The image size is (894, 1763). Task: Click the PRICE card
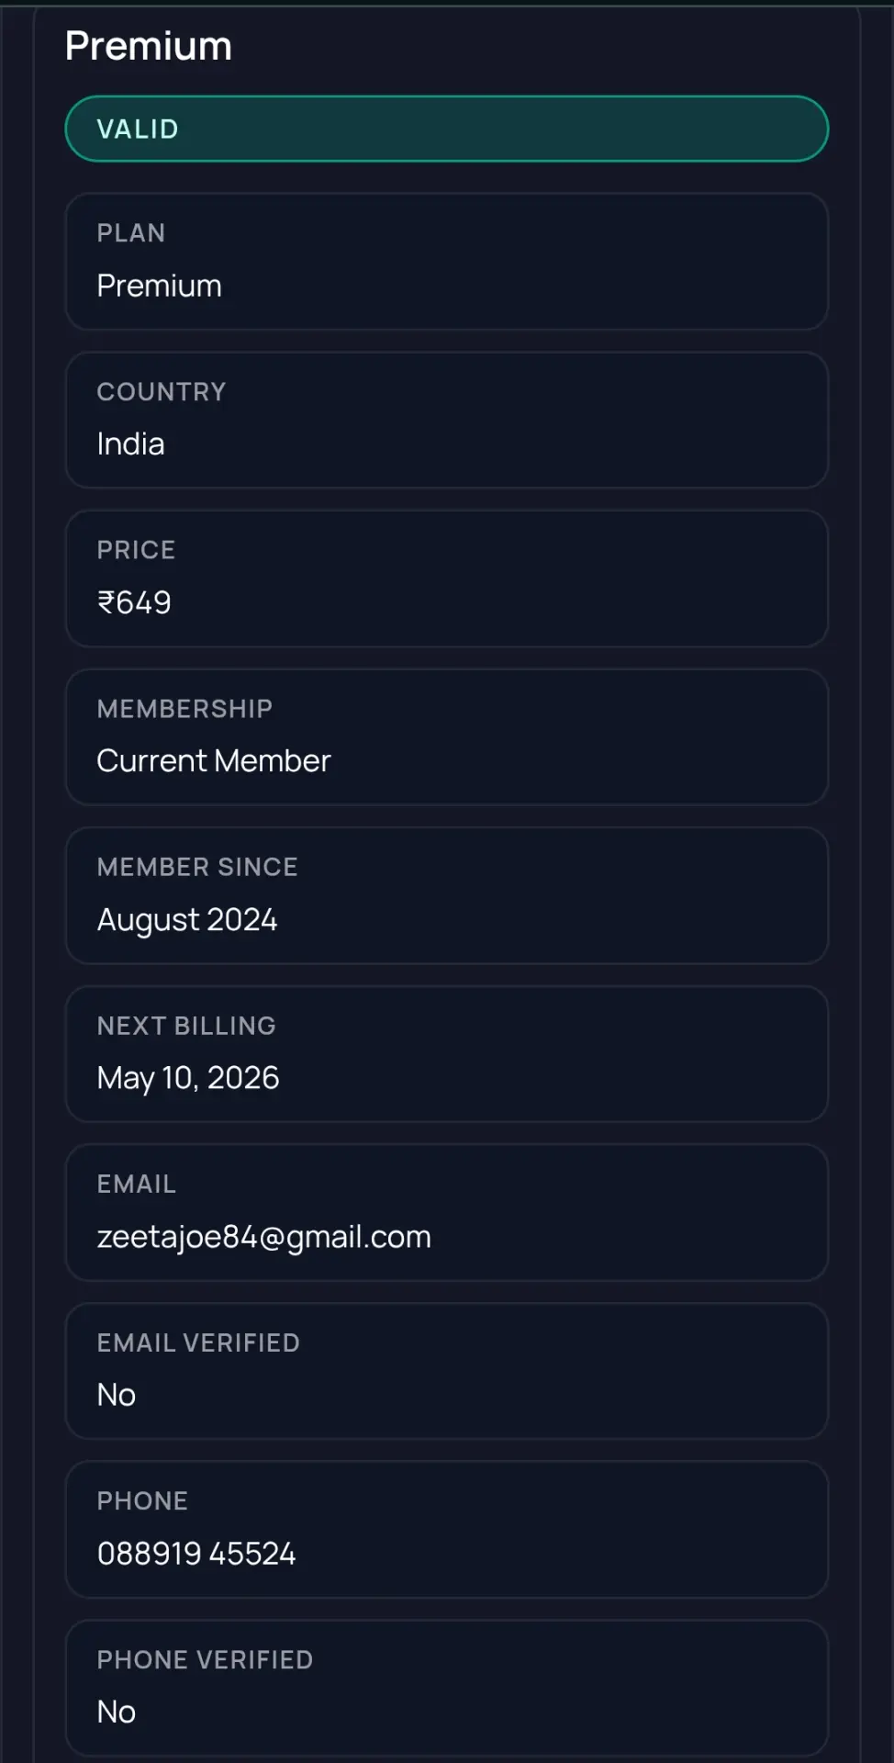(x=446, y=578)
